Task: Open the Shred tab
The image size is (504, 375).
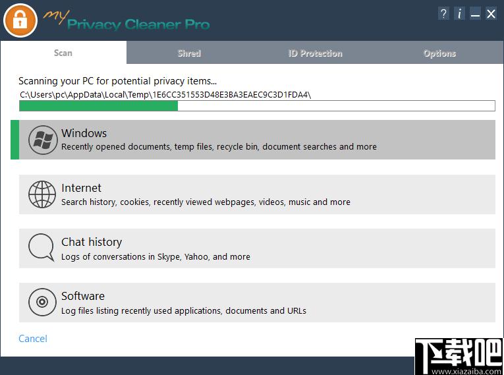Action: tap(189, 53)
